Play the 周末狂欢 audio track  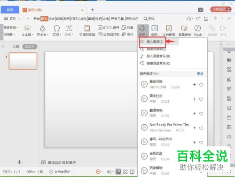144,99
